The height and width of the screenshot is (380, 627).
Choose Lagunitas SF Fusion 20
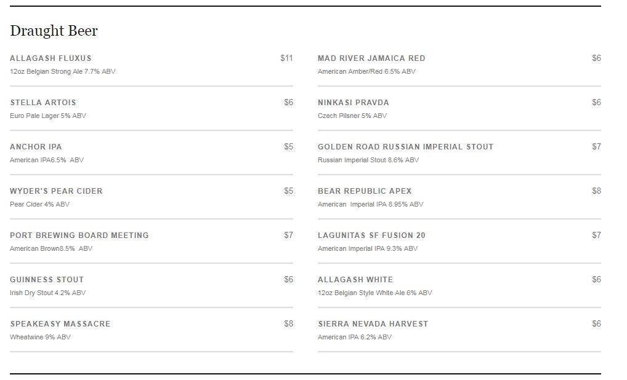371,236
